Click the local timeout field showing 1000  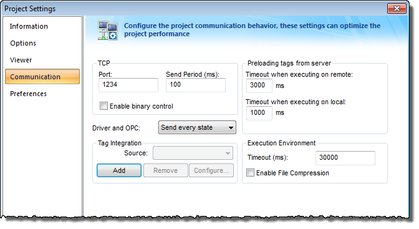259,113
